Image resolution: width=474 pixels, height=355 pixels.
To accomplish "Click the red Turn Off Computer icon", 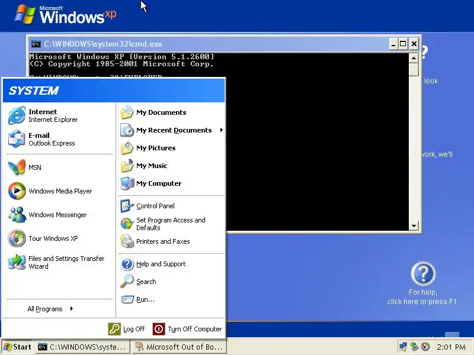I will point(159,329).
